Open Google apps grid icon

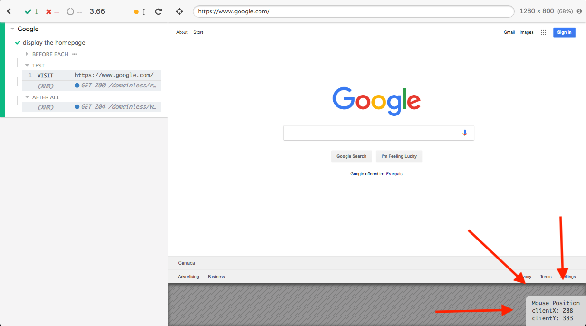543,32
